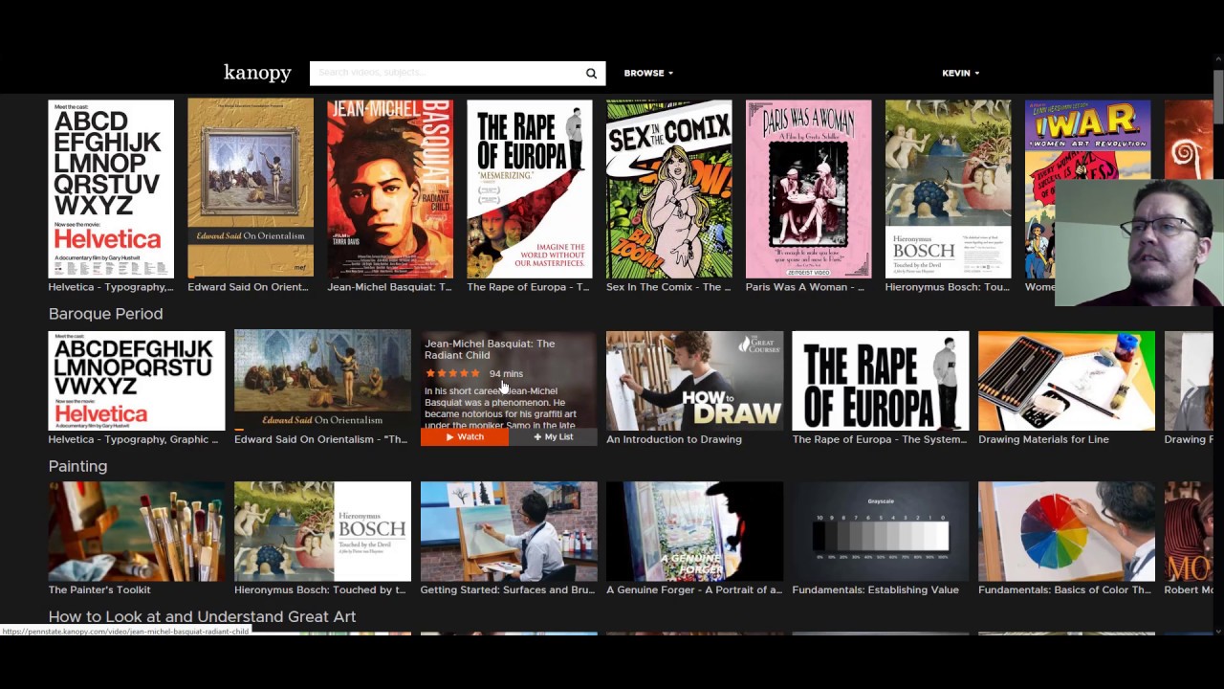
Task: Open Paris Was A Woman poster
Action: click(808, 189)
